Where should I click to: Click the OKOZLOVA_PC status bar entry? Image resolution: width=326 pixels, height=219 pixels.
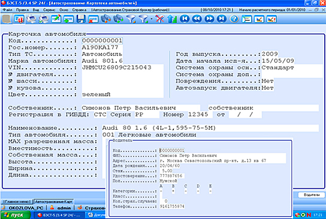(x=26, y=208)
